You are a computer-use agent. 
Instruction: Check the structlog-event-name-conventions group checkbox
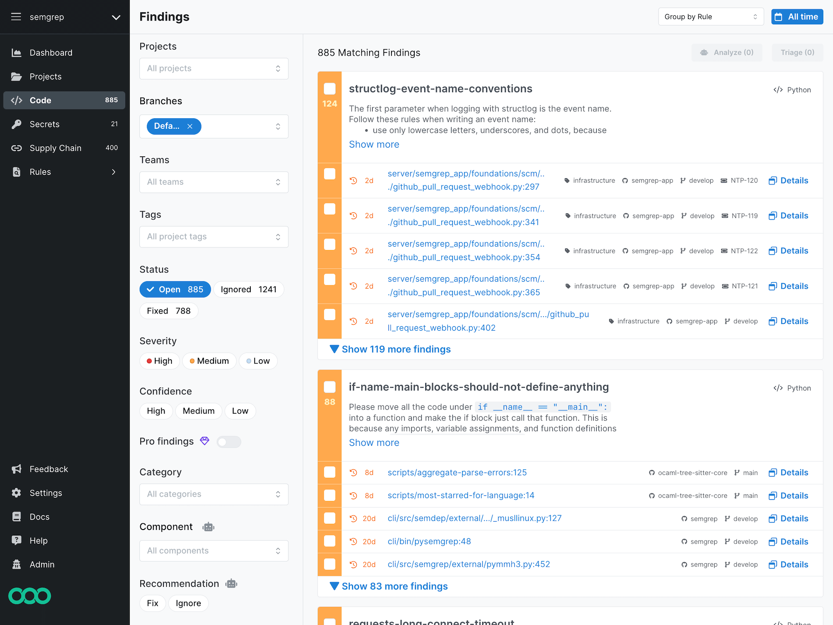pos(329,88)
